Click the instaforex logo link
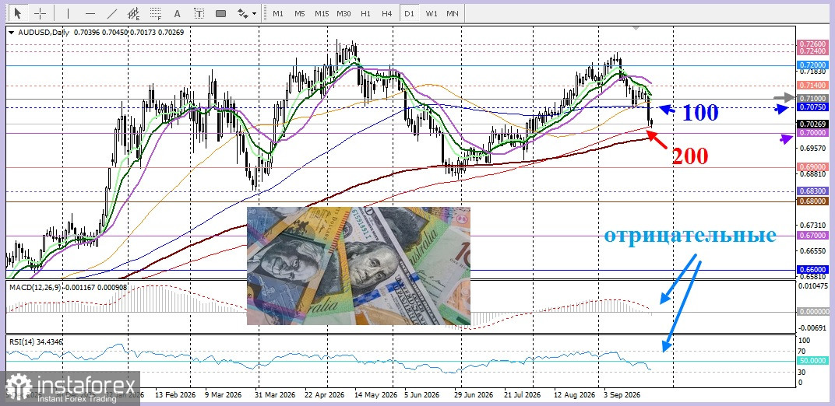The height and width of the screenshot is (406, 835). coord(72,388)
